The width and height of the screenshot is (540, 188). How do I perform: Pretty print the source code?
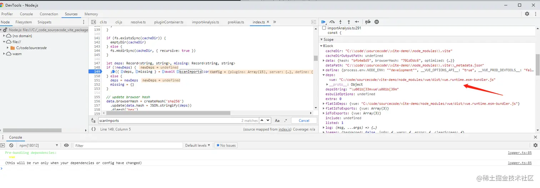[x=94, y=129]
